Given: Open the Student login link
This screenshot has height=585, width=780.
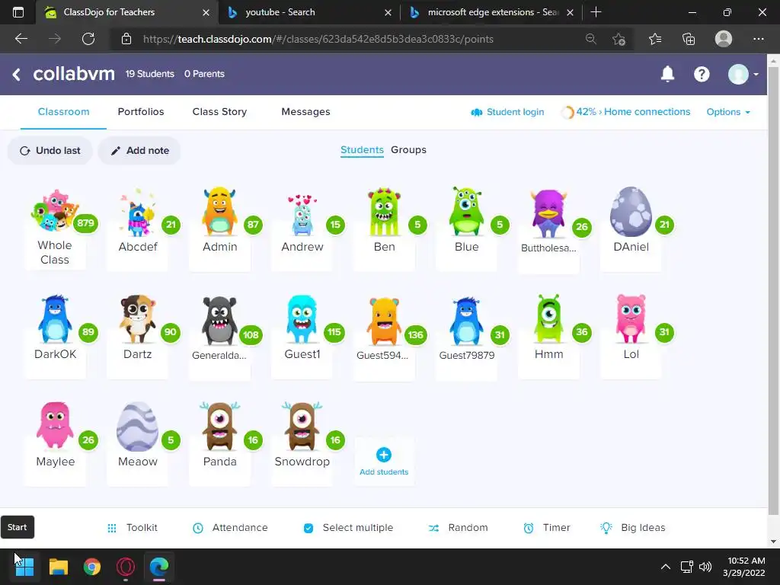Looking at the screenshot, I should [x=507, y=112].
